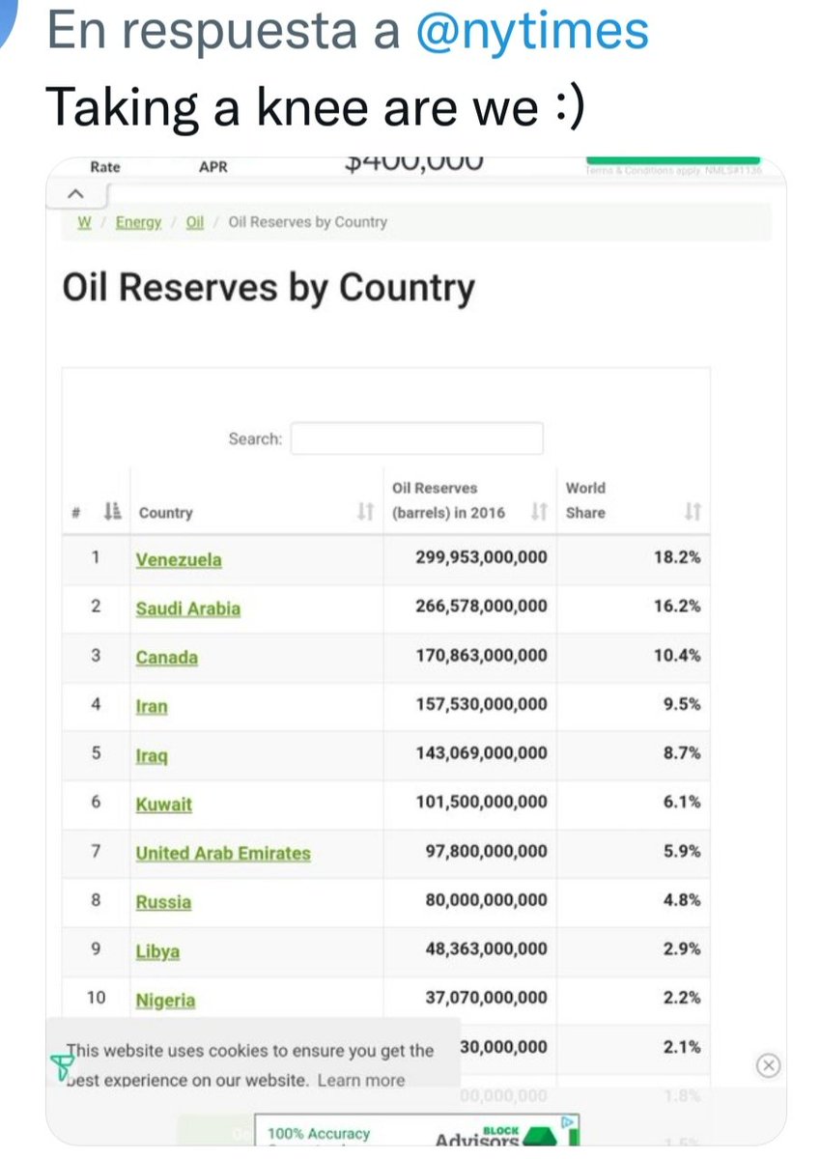Click the Oil Reserves by Country heading
Image resolution: width=820 pixels, height=1159 pixels.
269,289
